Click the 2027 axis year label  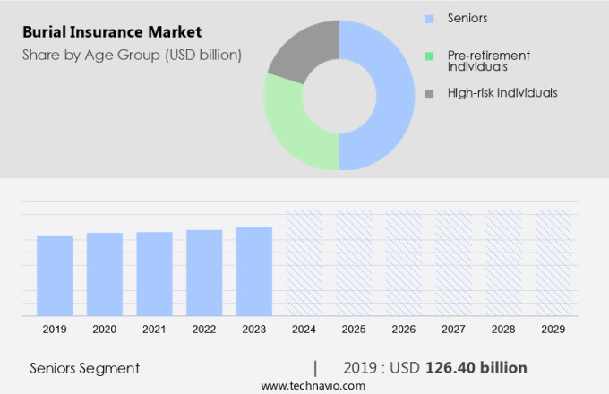point(453,330)
